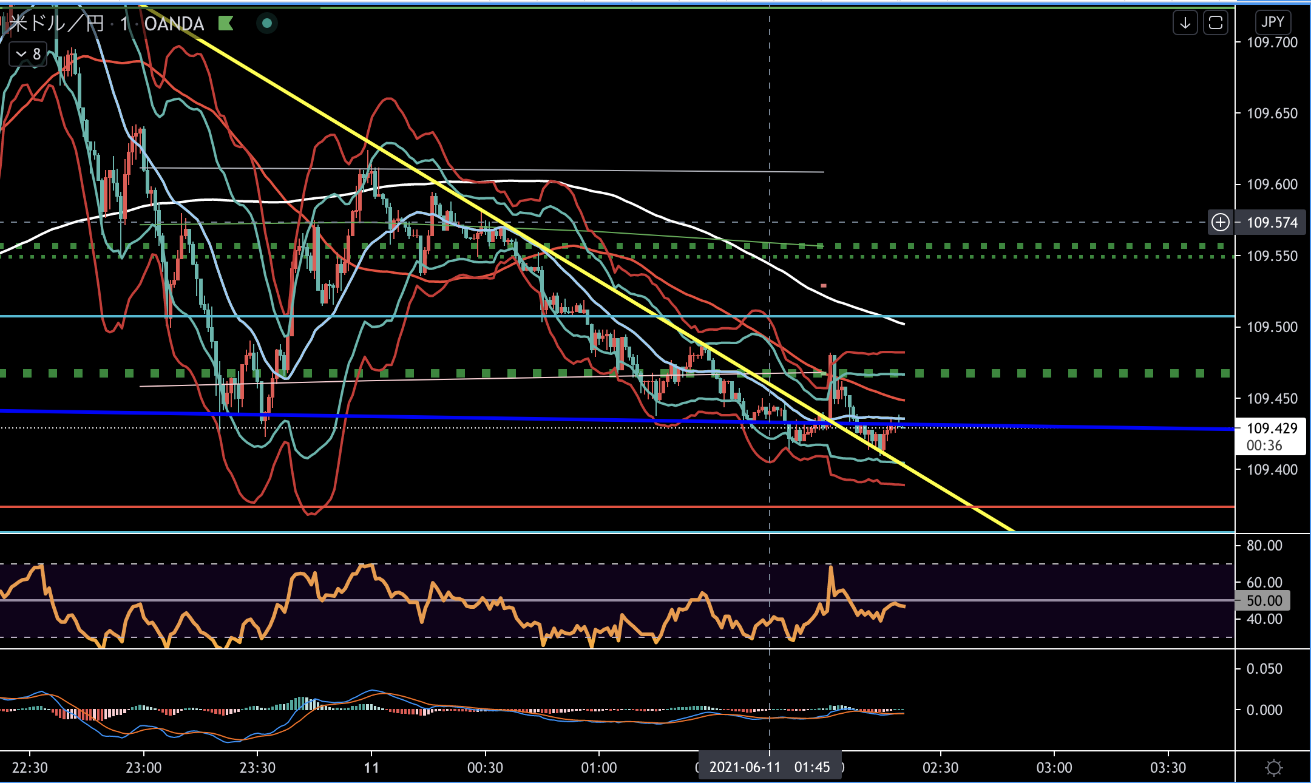This screenshot has height=783, width=1311.
Task: Click the RSI 50.00 level label
Action: click(x=1264, y=601)
